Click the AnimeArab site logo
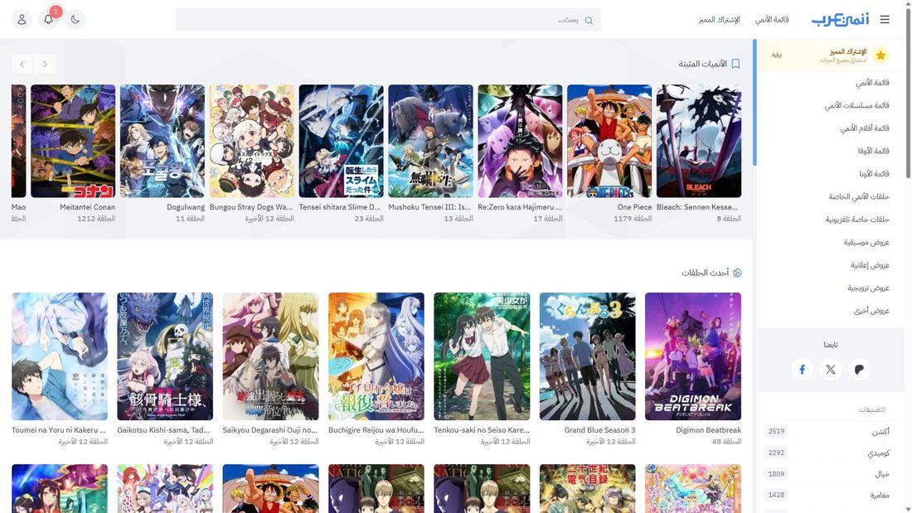This screenshot has width=912, height=513. pyautogui.click(x=841, y=19)
